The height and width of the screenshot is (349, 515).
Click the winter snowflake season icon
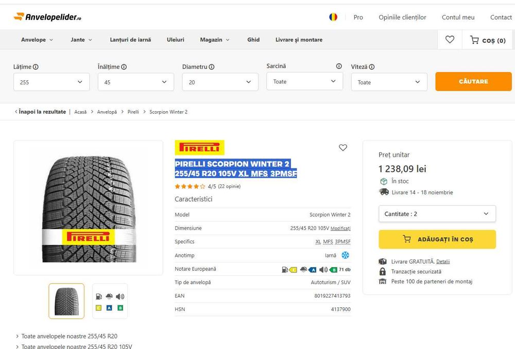(345, 255)
